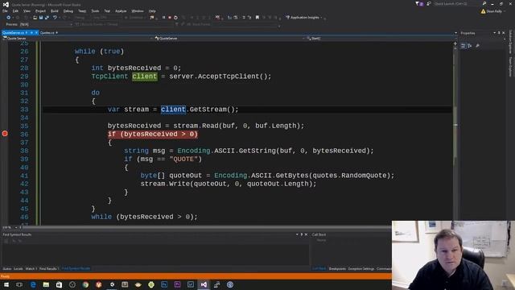Click the Property Pages wrench icon
Viewport: 515px width, 290px height.
pos(477,46)
